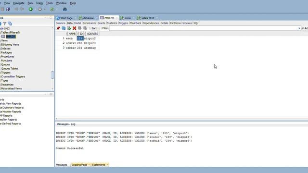
Task: Open the Run menu
Action: (30, 3)
